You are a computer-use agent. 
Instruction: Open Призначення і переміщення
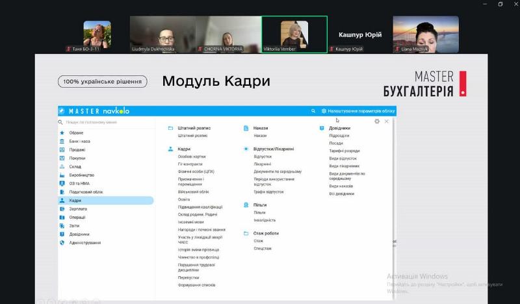point(190,182)
